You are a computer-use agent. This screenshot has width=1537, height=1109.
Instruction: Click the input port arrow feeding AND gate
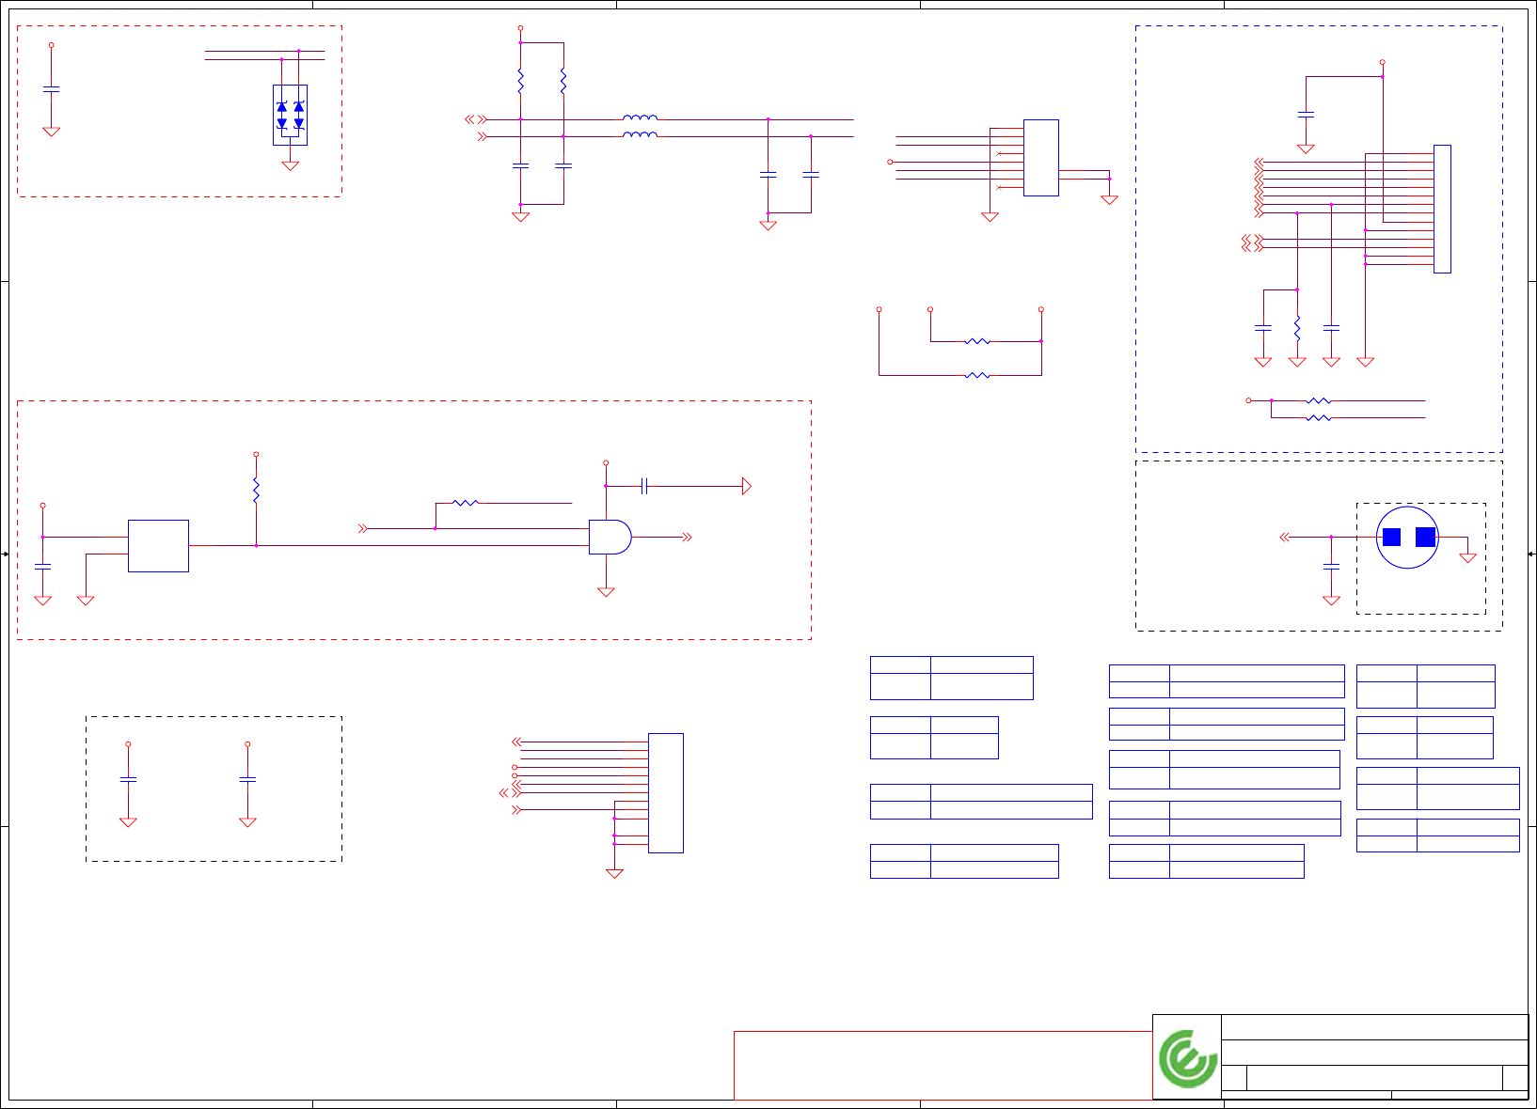click(363, 528)
